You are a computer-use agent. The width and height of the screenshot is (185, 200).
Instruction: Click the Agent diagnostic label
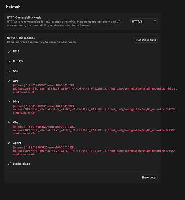pyautogui.click(x=17, y=143)
